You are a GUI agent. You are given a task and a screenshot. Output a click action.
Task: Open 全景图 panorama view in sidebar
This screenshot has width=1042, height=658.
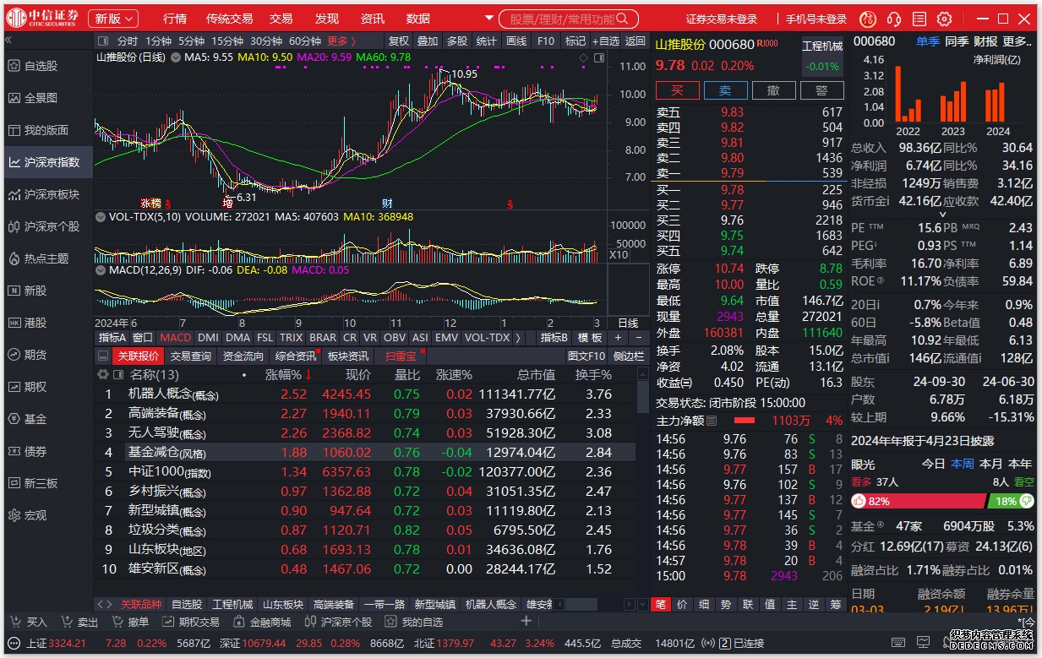tap(46, 98)
